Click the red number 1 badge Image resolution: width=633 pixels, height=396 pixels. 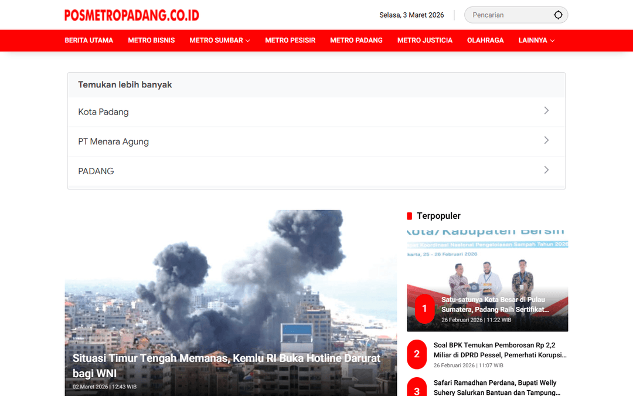click(425, 309)
